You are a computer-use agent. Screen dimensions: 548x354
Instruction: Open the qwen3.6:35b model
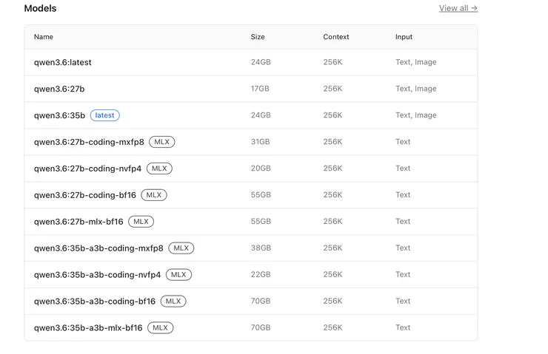pos(59,115)
